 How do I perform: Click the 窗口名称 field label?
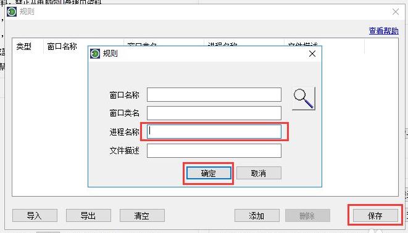125,95
